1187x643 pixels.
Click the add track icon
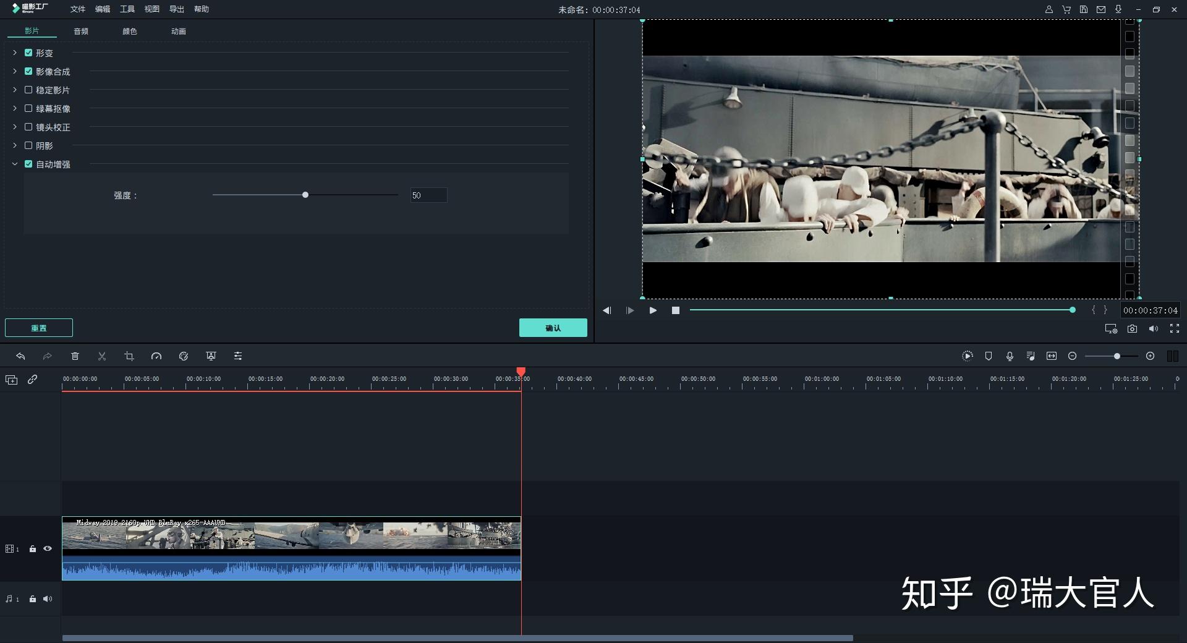[11, 380]
